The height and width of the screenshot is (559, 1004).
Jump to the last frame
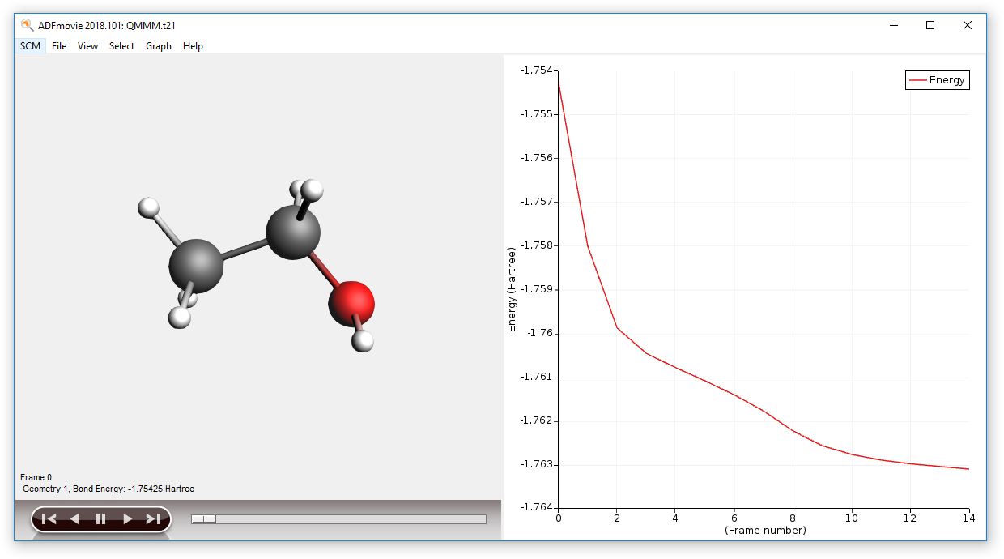point(153,519)
